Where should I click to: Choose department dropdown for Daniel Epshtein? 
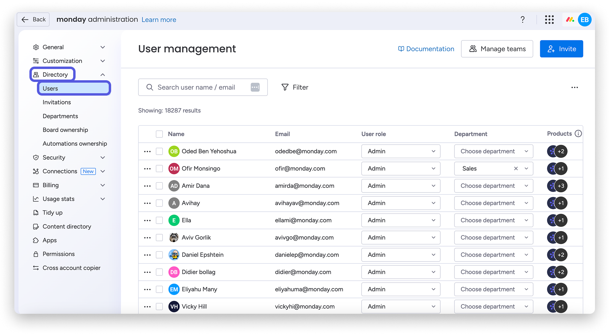pos(493,255)
